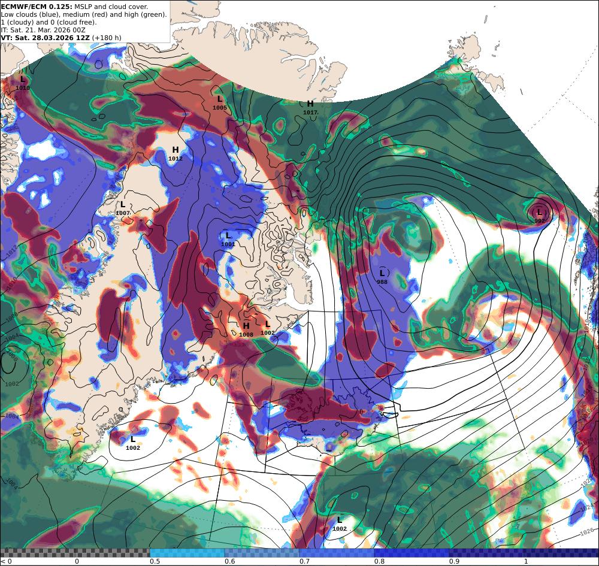
Task: Pick the 0.7–0.8 colorbar segment
Action: pos(337,553)
